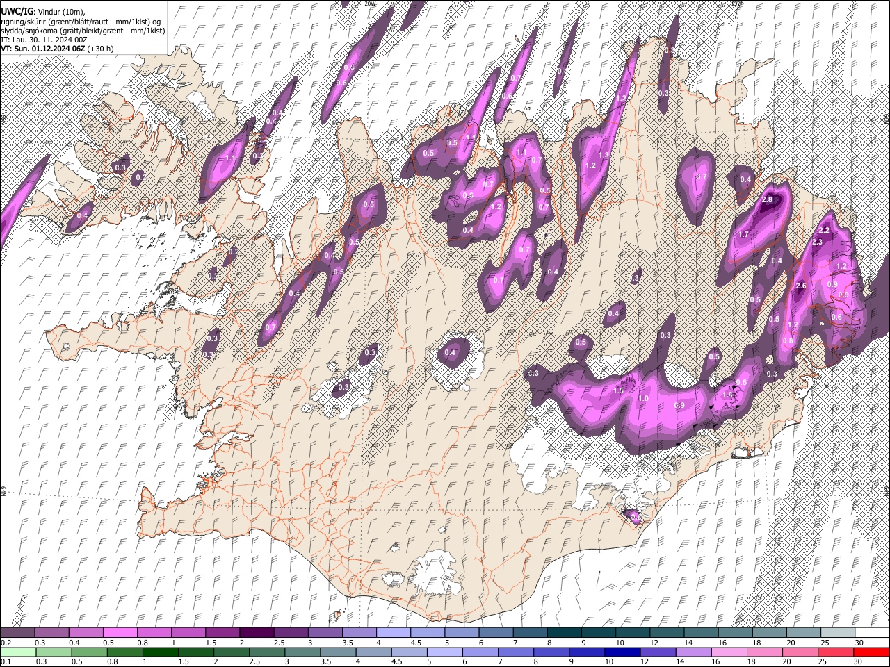Pick the palest green swatch between 0.1 and 0.3
The image size is (890, 667).
(17, 652)
